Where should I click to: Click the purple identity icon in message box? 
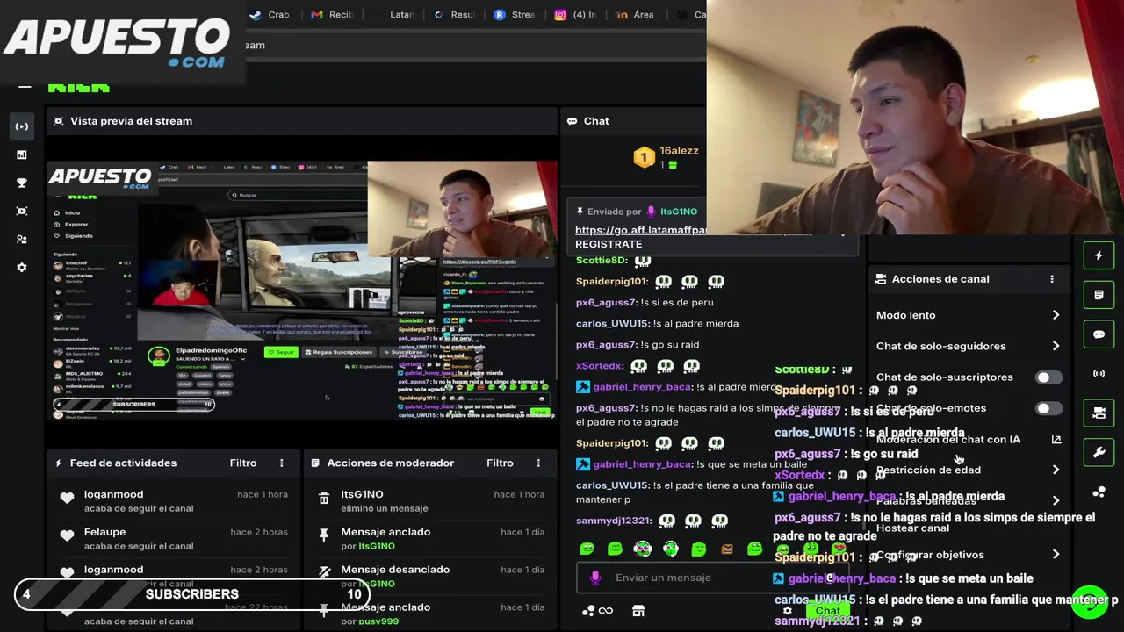coord(595,578)
